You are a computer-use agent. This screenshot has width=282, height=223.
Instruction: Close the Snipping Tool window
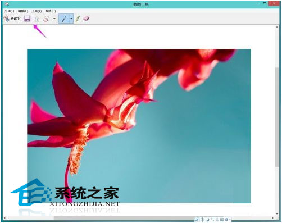point(274,3)
